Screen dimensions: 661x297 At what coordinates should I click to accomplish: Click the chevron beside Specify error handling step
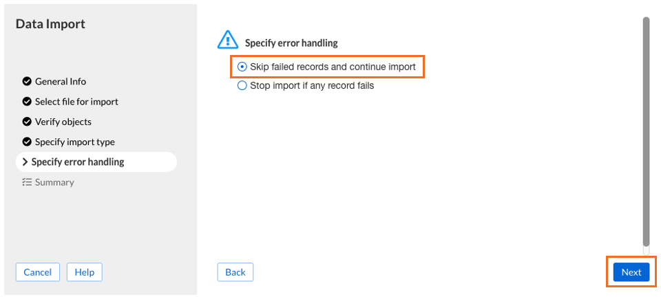pyautogui.click(x=25, y=162)
